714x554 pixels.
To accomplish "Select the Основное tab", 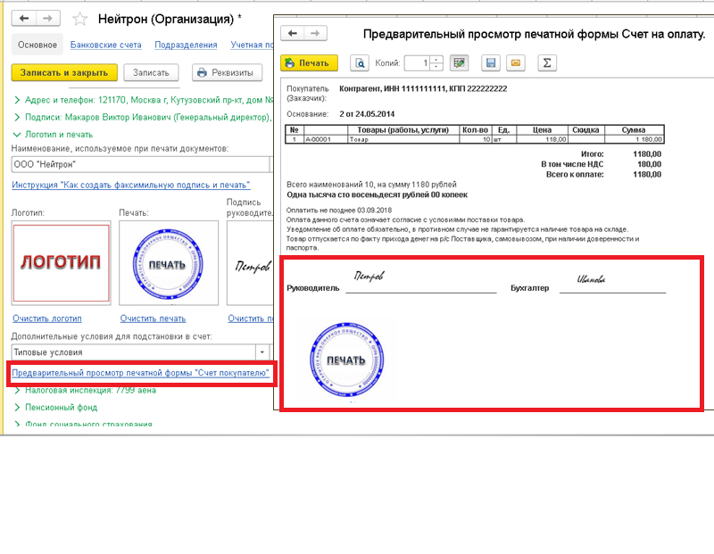I will pos(37,45).
